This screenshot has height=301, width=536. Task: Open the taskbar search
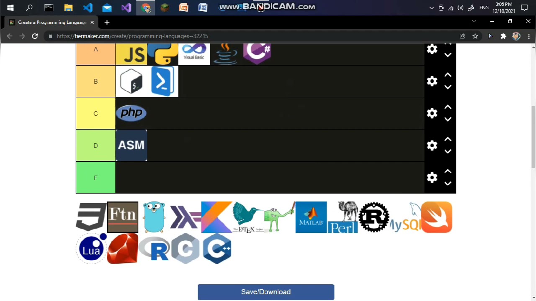click(x=29, y=8)
